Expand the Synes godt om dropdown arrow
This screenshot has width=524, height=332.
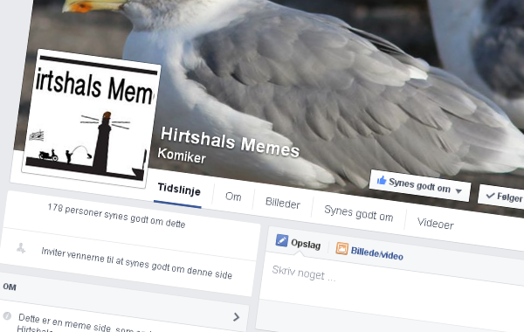[458, 191]
